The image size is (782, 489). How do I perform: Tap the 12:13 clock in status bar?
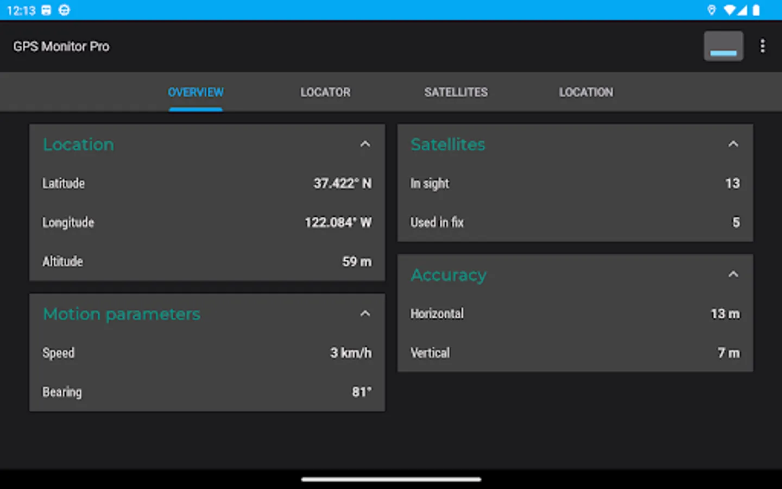[x=21, y=10]
